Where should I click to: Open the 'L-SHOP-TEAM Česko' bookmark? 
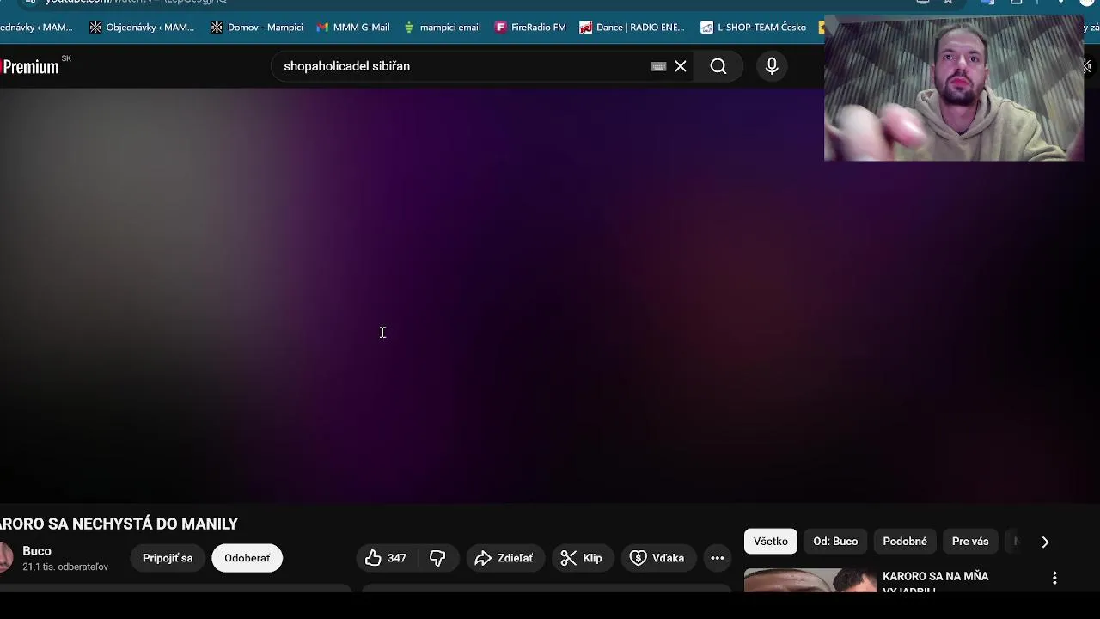(x=754, y=28)
